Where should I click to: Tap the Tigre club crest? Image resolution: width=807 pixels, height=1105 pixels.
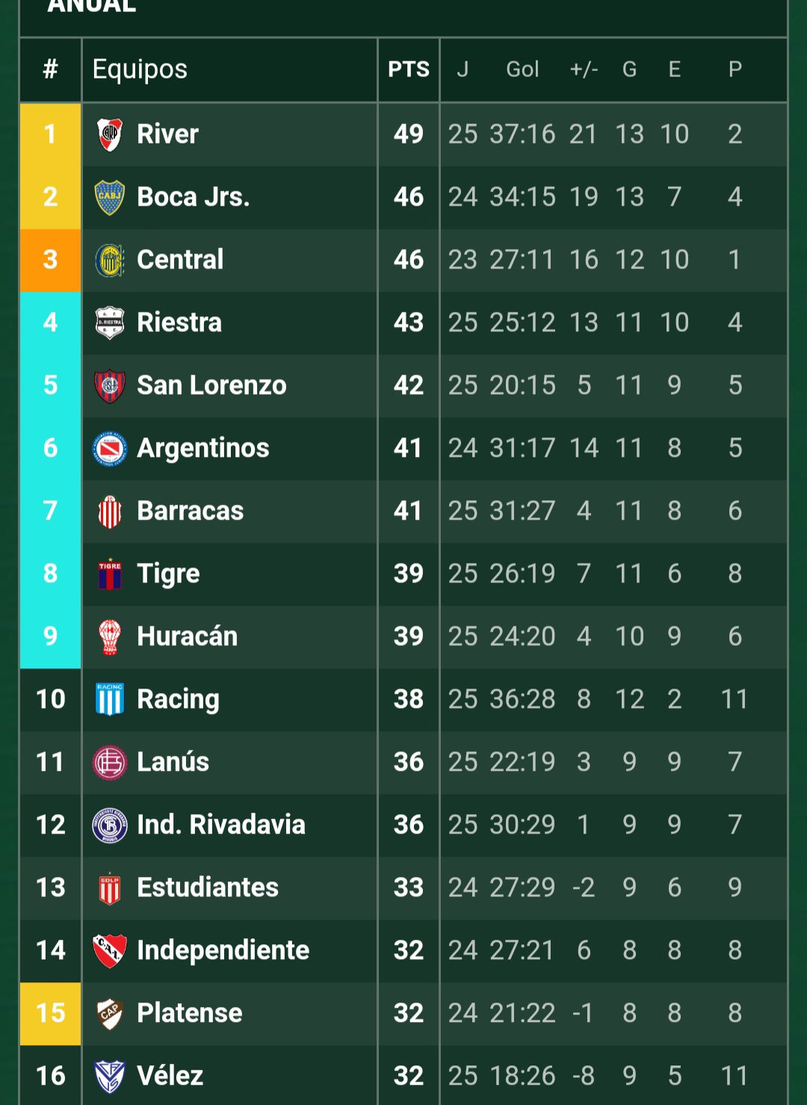point(110,574)
